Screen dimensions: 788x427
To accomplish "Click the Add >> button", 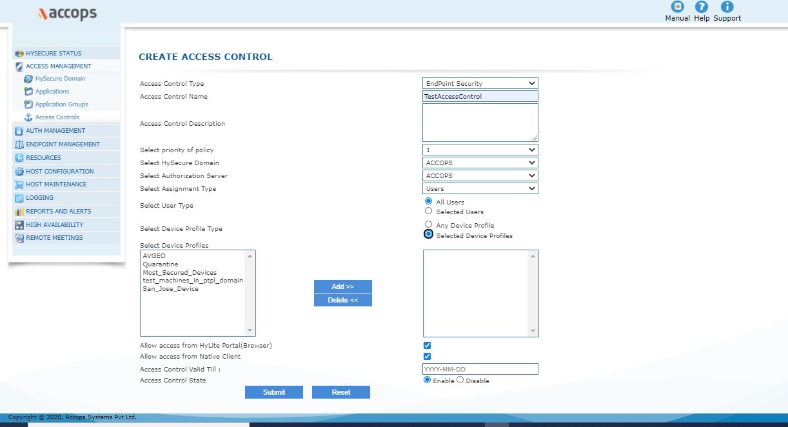I will click(x=343, y=286).
